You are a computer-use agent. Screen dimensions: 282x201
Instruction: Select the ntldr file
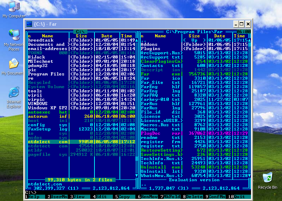pyautogui.click(x=81, y=150)
